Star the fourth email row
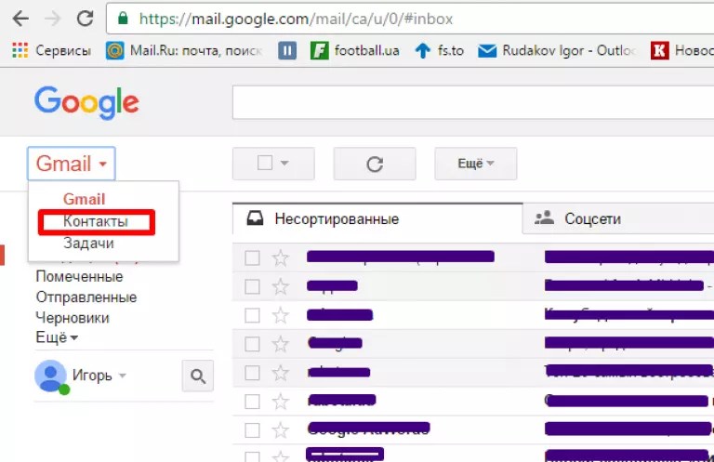This screenshot has height=462, width=714. coord(281,344)
